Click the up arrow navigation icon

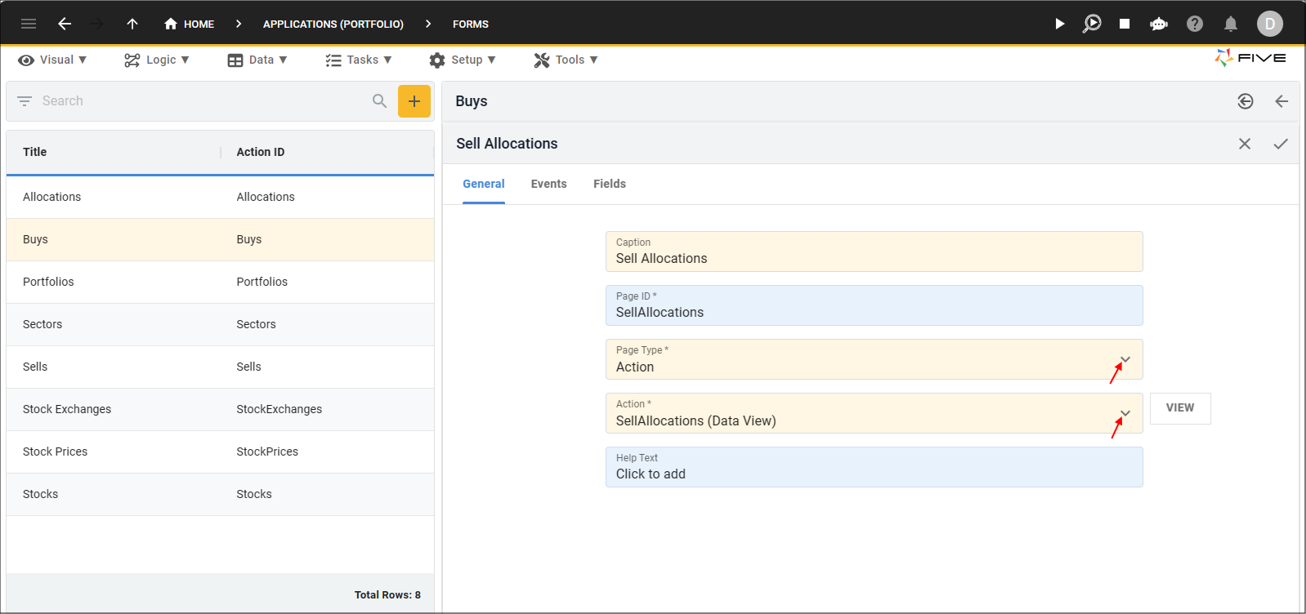tap(132, 24)
